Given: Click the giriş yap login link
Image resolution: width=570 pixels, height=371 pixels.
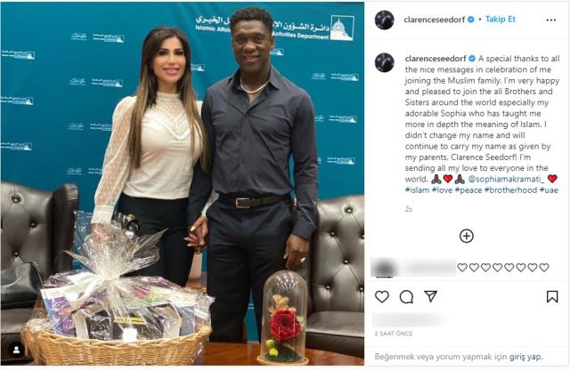Looking at the screenshot, I should [x=525, y=357].
